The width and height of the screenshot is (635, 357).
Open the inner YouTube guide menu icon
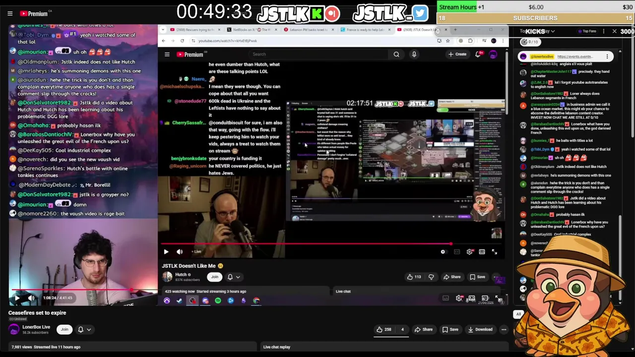tap(167, 54)
